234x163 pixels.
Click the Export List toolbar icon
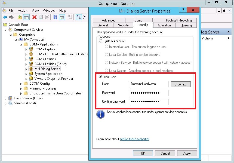click(x=70, y=17)
